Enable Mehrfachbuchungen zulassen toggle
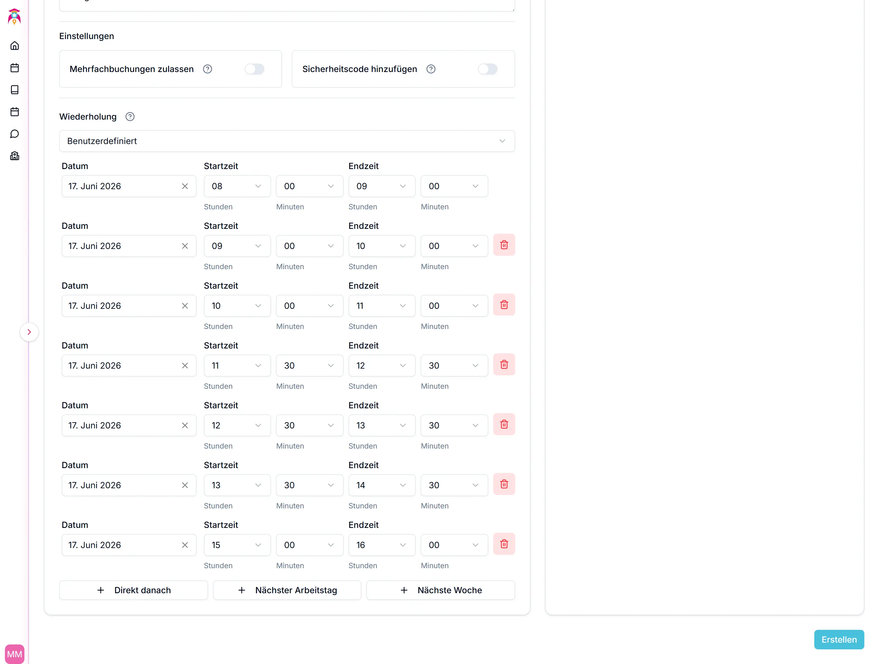Image resolution: width=879 pixels, height=664 pixels. tap(254, 69)
